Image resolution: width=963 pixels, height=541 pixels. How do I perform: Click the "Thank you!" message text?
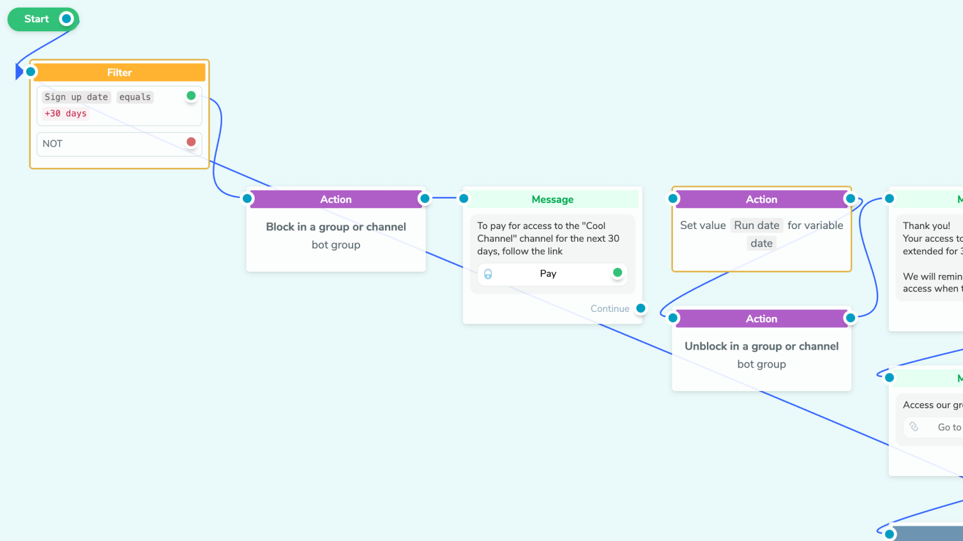point(927,226)
